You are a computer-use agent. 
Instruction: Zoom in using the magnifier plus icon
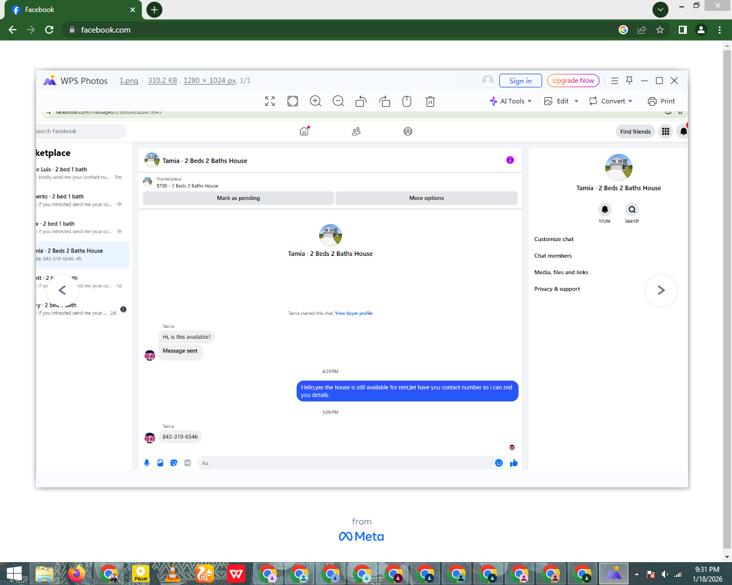coord(316,101)
